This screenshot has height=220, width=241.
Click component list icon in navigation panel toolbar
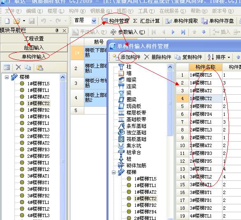pos(7,68)
